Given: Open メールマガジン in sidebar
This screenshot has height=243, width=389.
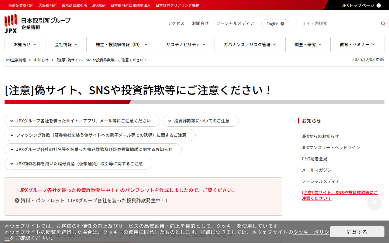Looking at the screenshot, I should 317,170.
